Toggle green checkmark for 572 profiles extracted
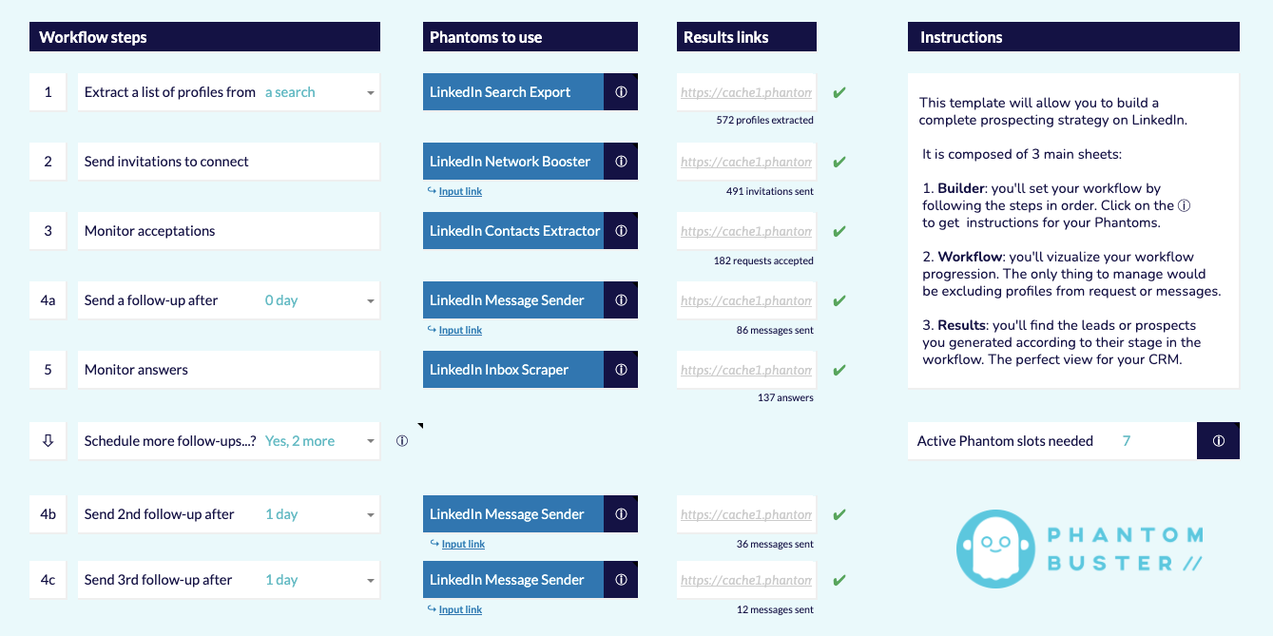This screenshot has height=636, width=1273. click(839, 93)
